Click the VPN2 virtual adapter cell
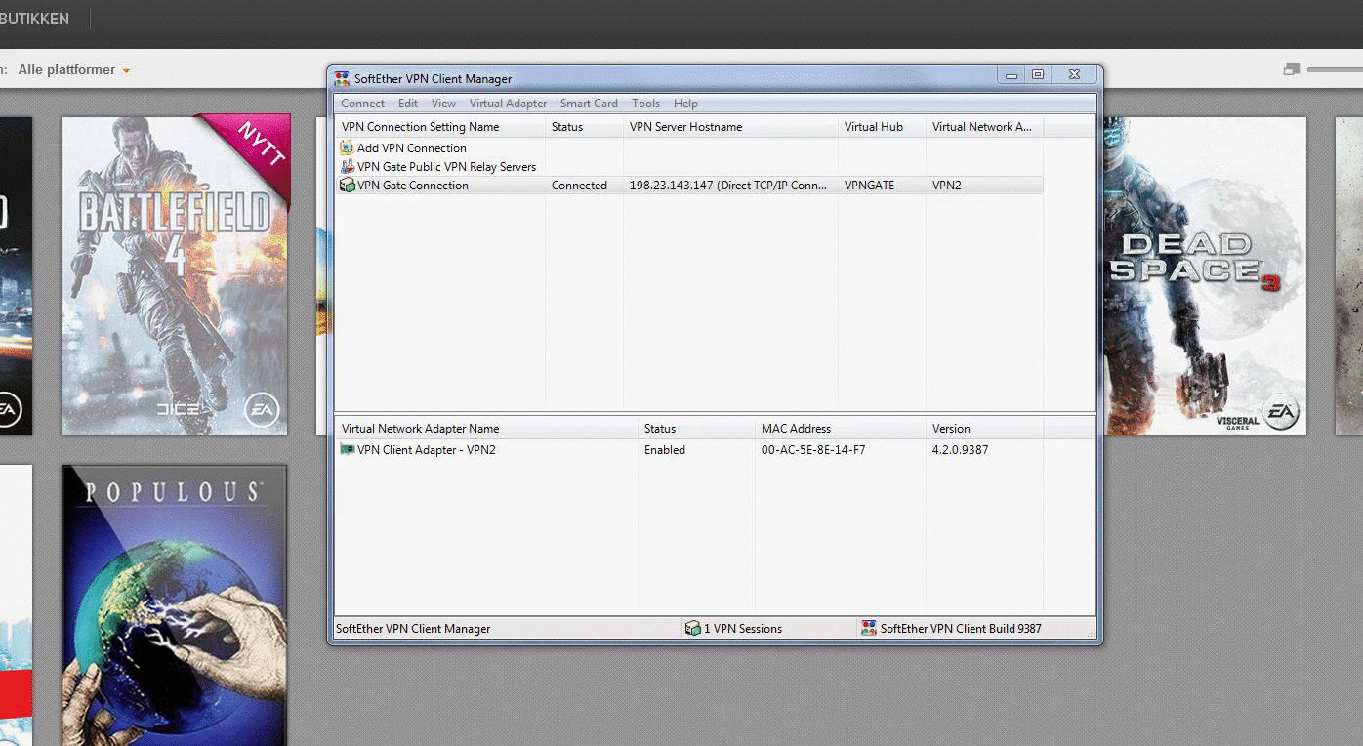The width and height of the screenshot is (1363, 746). [x=946, y=186]
